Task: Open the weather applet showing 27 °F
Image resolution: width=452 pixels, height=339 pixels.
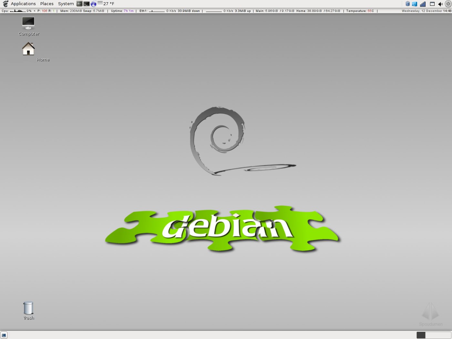Action: (x=106, y=4)
